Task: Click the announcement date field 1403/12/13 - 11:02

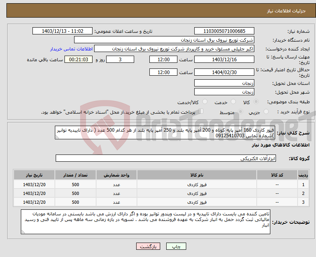Action: click(x=62, y=31)
